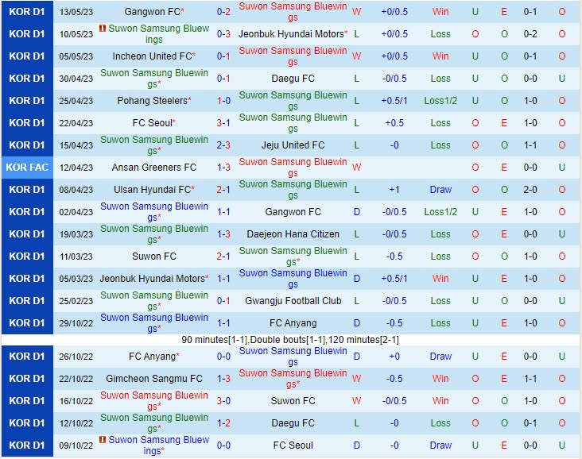Screen dimensions: 582x459
Task: Click handicap +0.5/1 in Pohang Steelers row
Action: 394,101
